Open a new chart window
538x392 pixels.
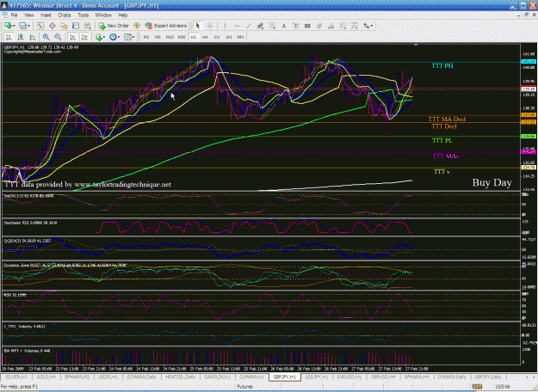[x=8, y=26]
